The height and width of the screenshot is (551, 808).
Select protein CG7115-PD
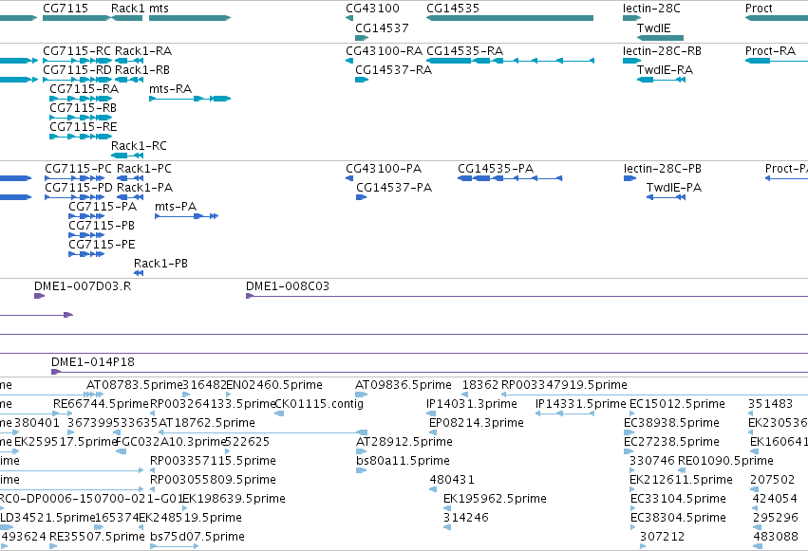pos(79,188)
